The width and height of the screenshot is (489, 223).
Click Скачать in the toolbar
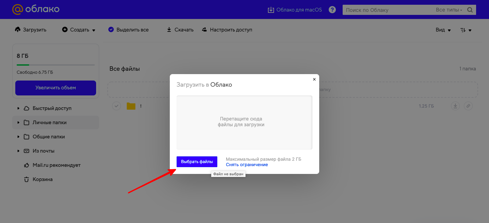(180, 30)
